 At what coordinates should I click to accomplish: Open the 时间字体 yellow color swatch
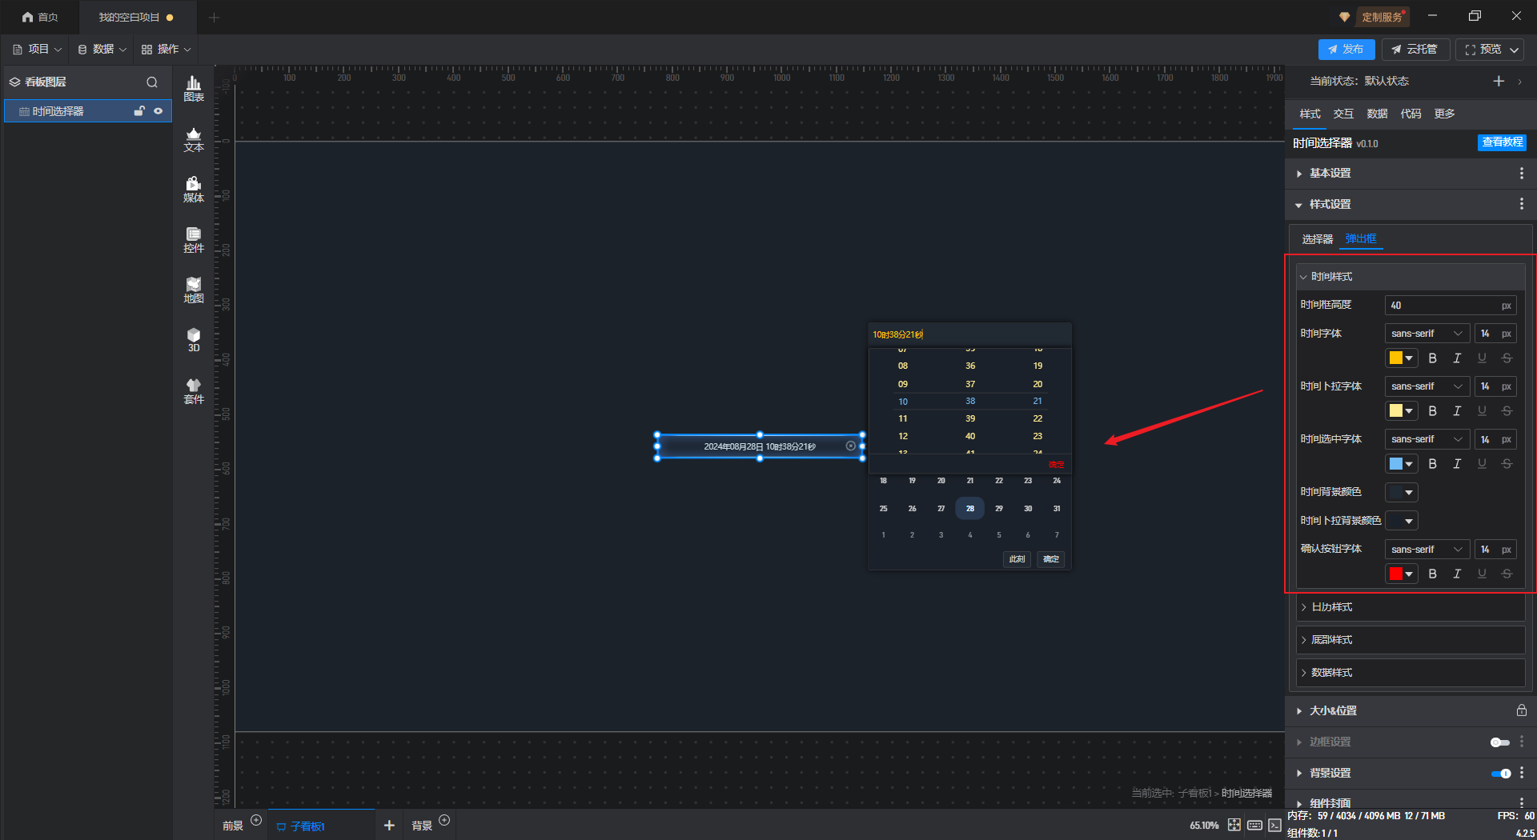click(x=1402, y=358)
